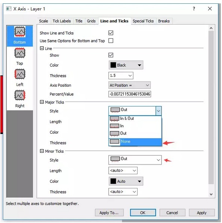The height and width of the screenshot is (223, 222).
Task: Uncheck the Line Show checkbox
Action: (111, 55)
